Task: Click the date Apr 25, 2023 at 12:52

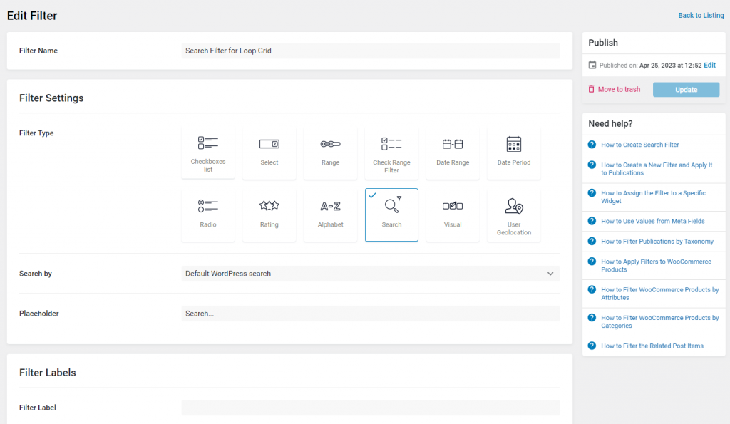Action: pyautogui.click(x=670, y=65)
